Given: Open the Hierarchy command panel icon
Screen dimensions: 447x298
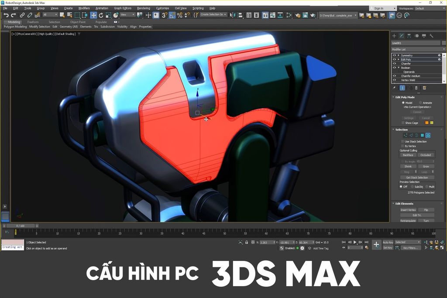Looking at the screenshot, I should [x=409, y=36].
